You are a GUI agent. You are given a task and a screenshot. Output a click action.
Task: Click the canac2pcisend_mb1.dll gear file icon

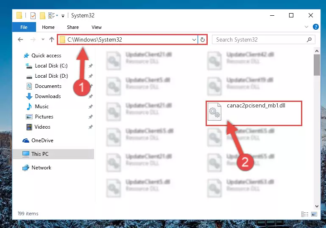coord(215,112)
